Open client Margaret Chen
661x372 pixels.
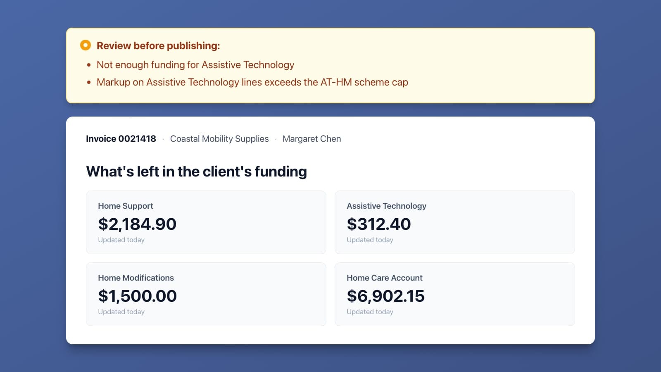point(312,139)
